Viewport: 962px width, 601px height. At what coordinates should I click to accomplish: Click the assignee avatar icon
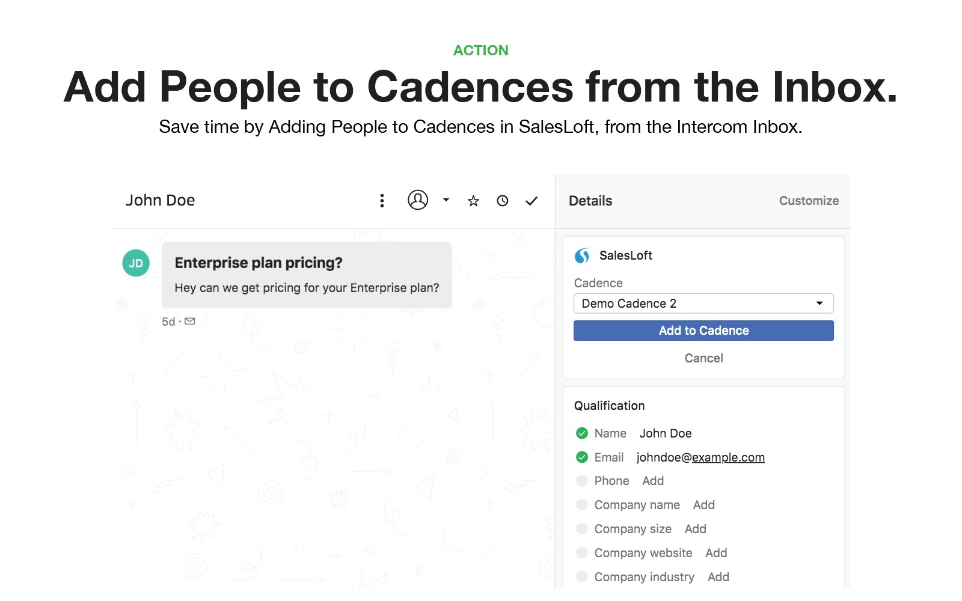pyautogui.click(x=418, y=200)
